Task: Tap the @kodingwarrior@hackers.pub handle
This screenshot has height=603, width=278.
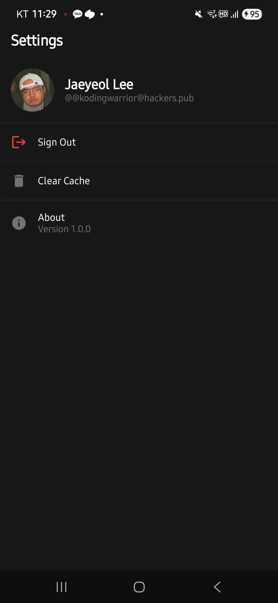Action: (129, 98)
